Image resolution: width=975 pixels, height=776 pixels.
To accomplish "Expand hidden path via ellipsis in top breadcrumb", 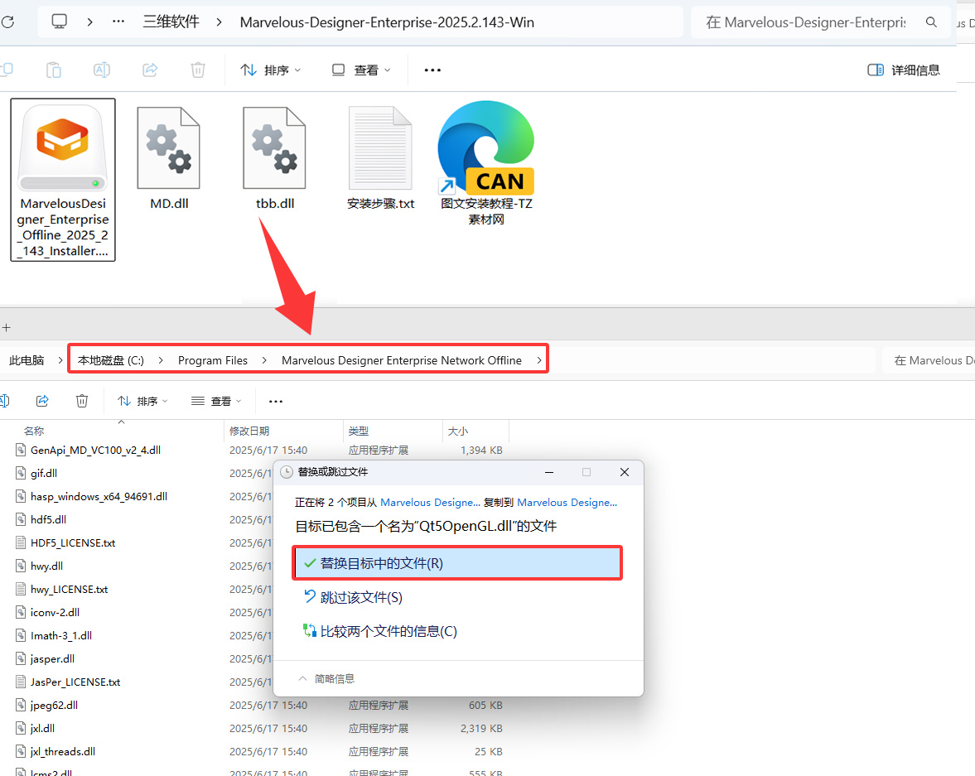I will click(x=118, y=22).
